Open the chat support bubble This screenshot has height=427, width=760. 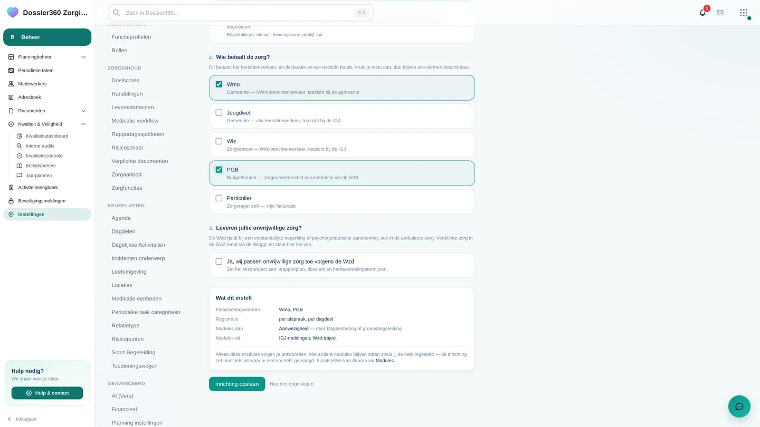coord(739,406)
